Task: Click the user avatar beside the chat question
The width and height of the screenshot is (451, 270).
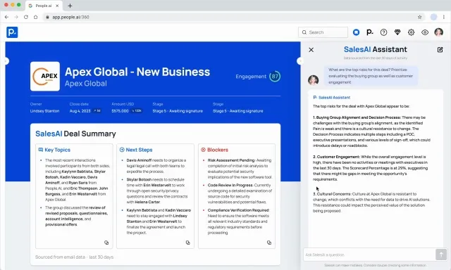Action: tap(313, 79)
